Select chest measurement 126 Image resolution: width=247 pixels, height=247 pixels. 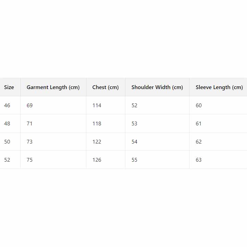[97, 160]
